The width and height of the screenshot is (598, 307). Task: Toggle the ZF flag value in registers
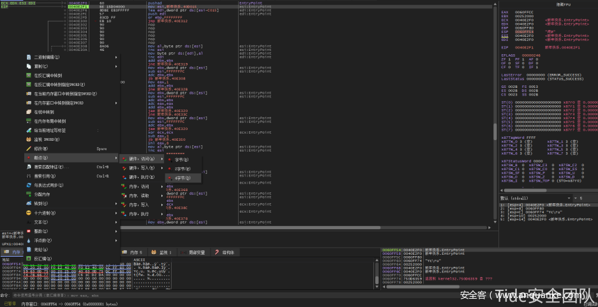click(505, 58)
